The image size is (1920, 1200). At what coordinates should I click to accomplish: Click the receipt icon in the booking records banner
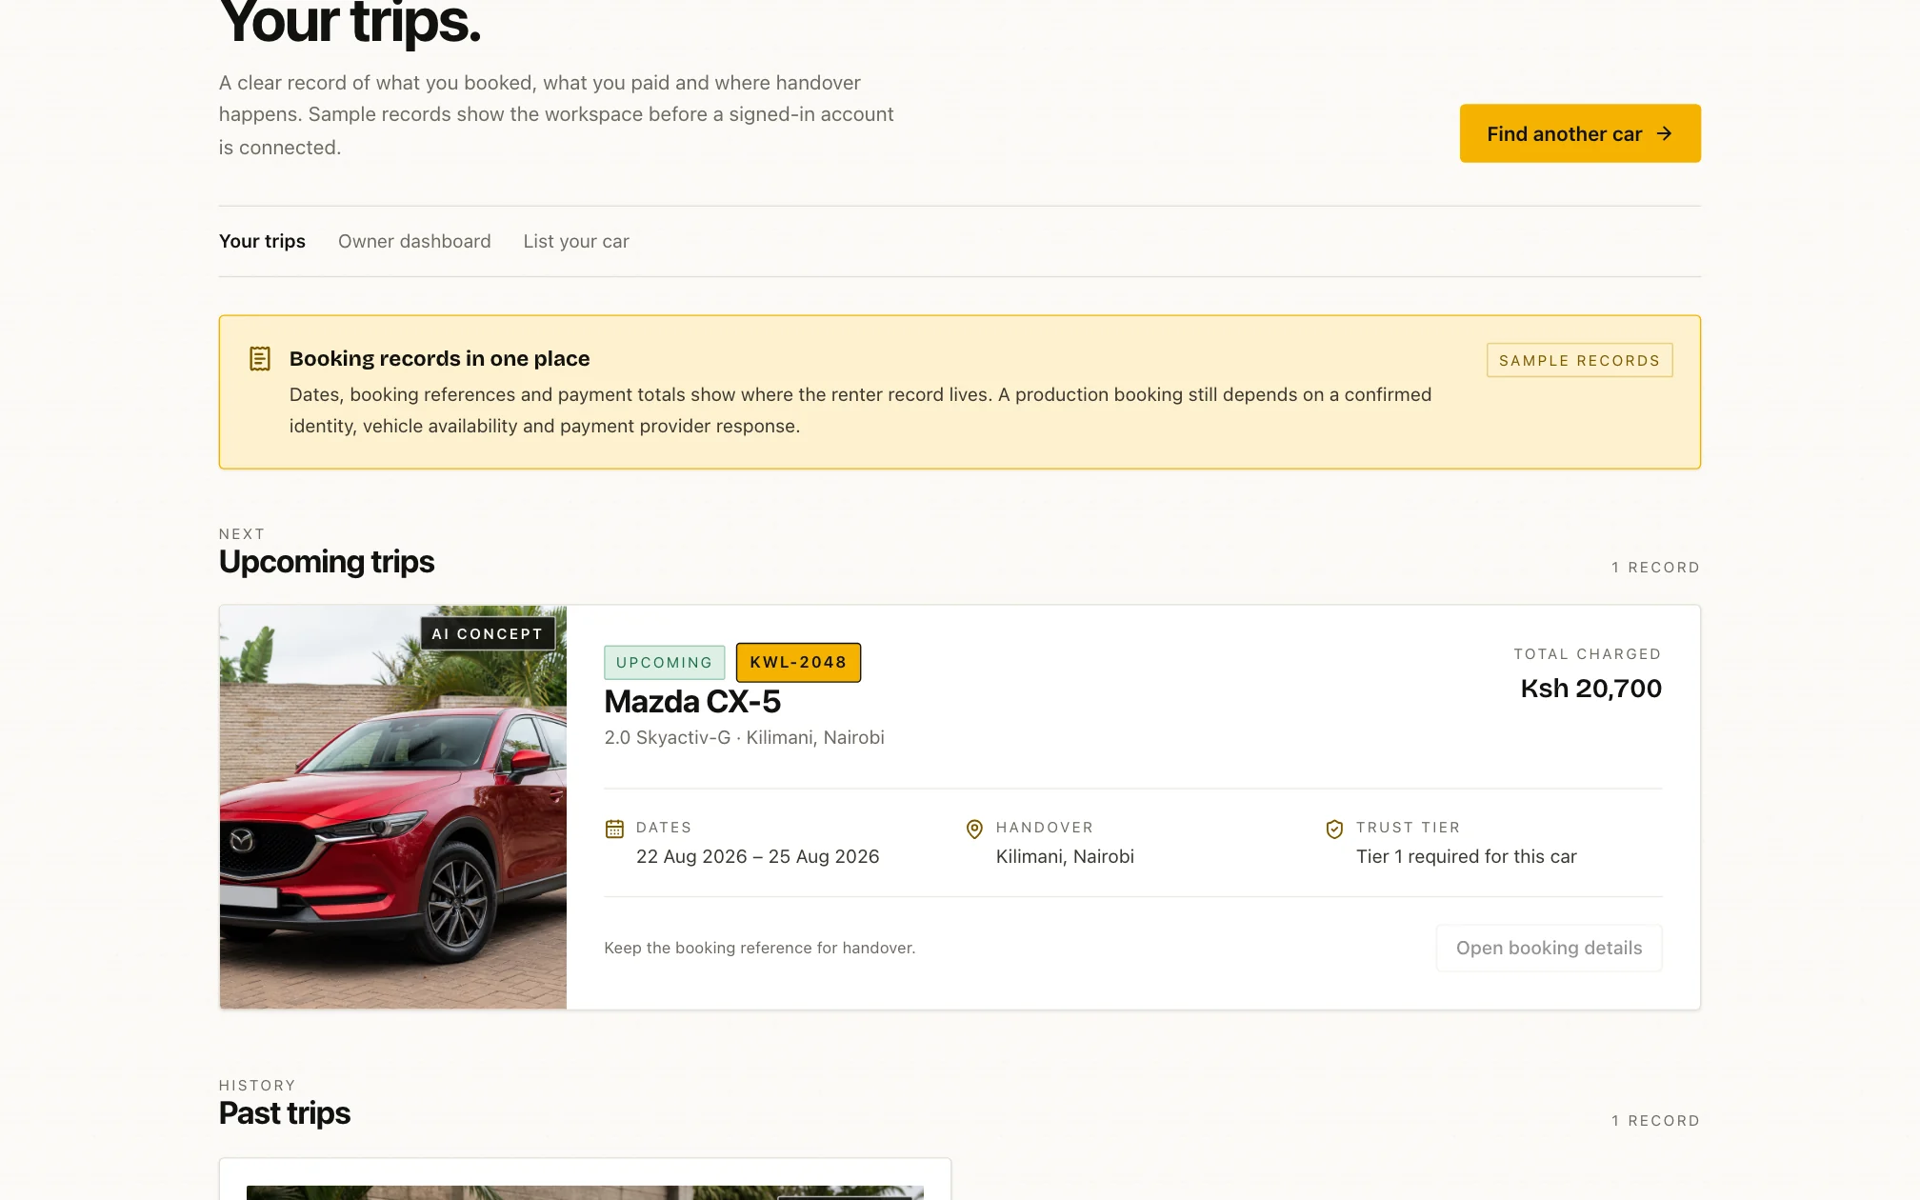point(260,358)
